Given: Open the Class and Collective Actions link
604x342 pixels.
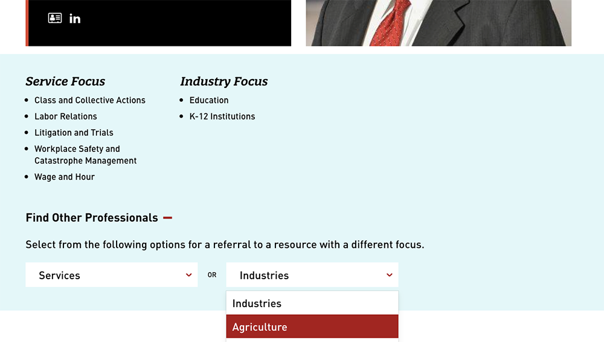Looking at the screenshot, I should point(90,100).
